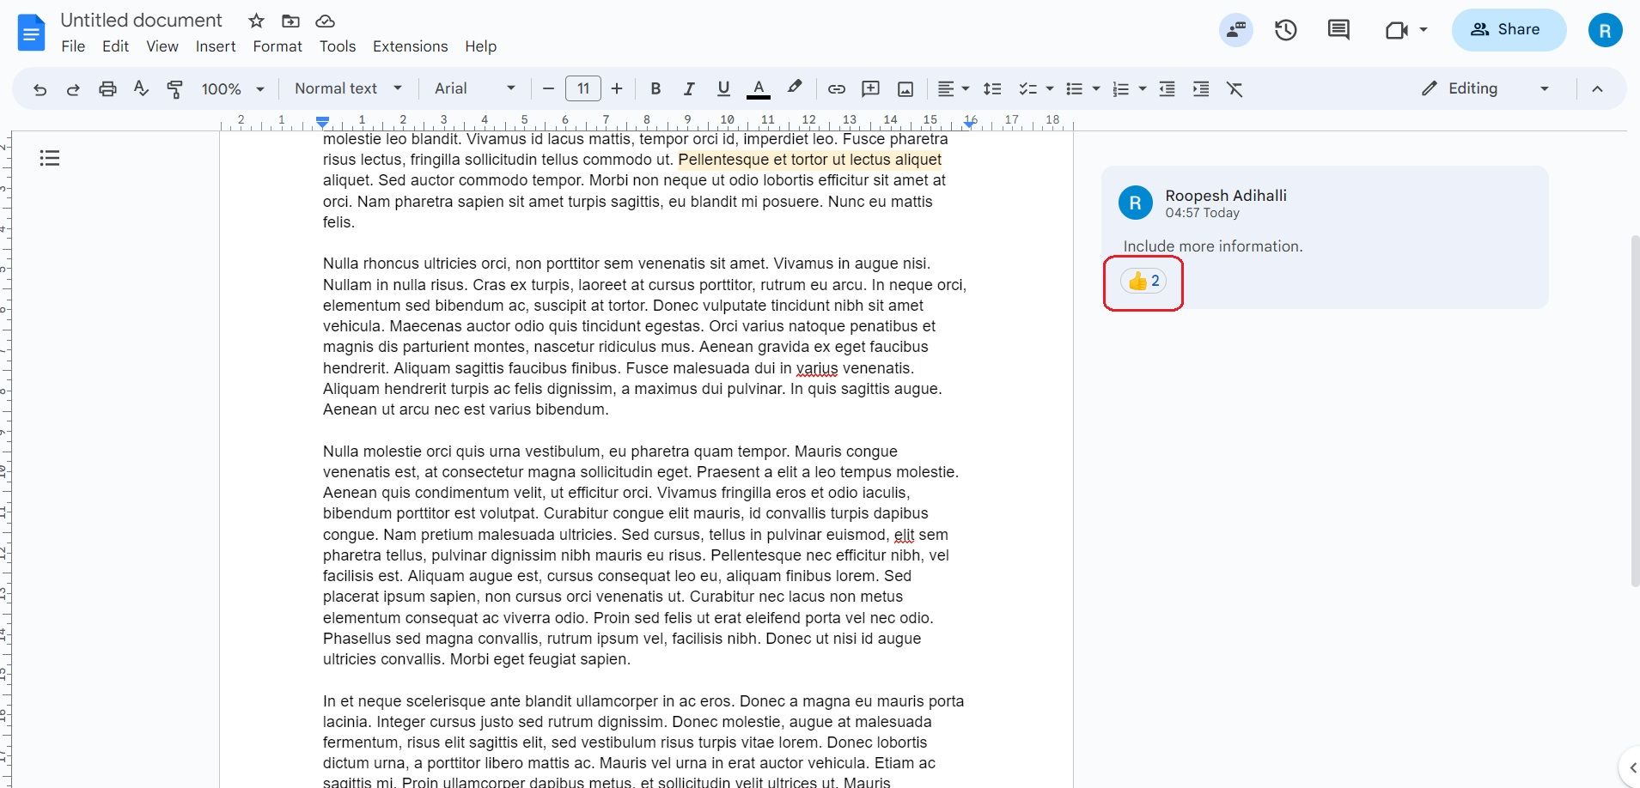Click the Print icon in toolbar

coord(107,88)
